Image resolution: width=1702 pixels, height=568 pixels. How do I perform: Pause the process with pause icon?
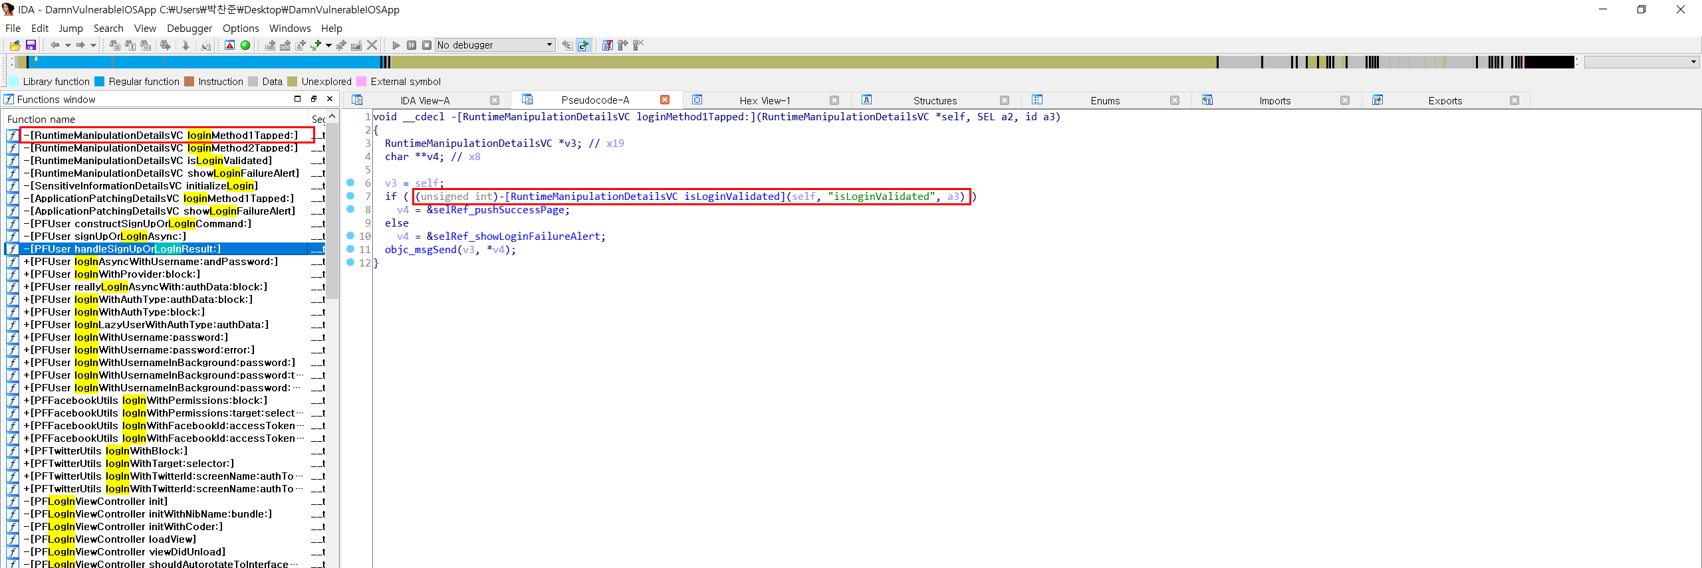pos(412,45)
